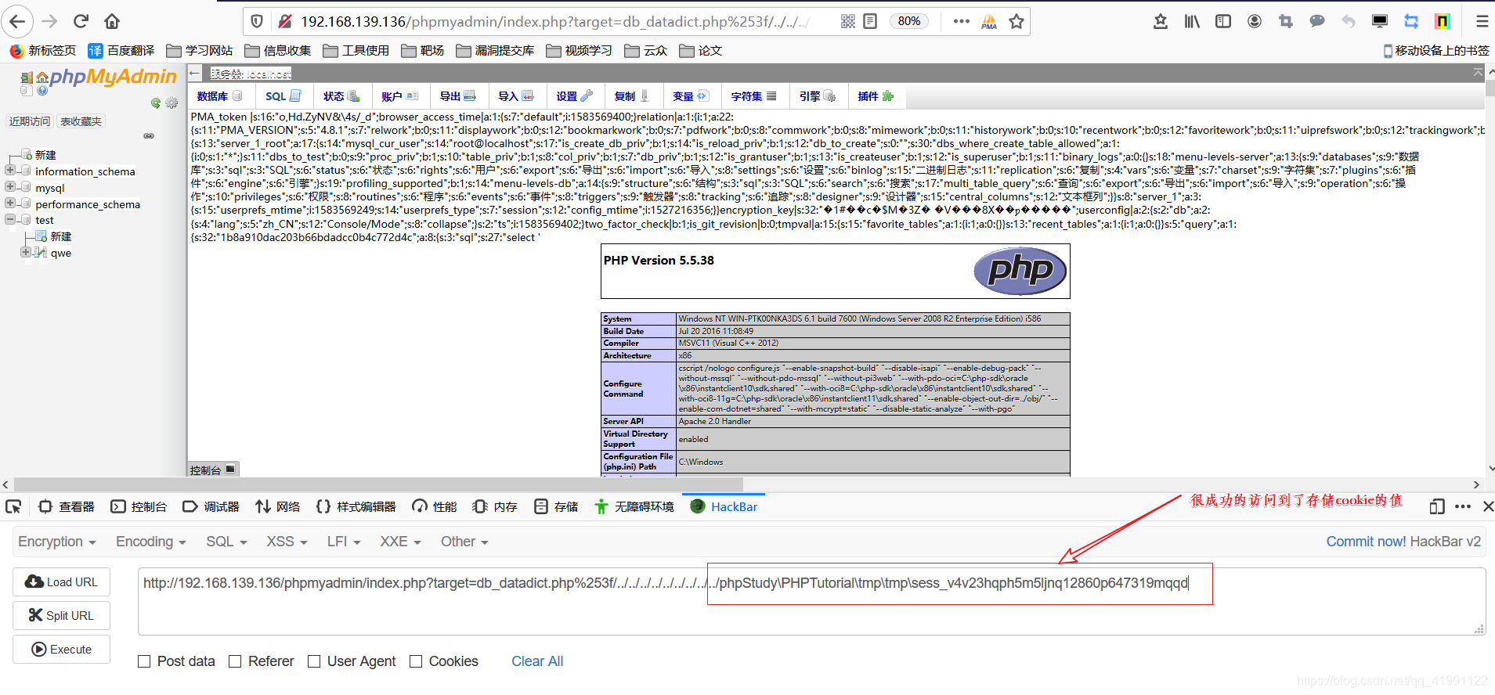Click the Execute button
Viewport: 1495px width, 695px height.
61,650
